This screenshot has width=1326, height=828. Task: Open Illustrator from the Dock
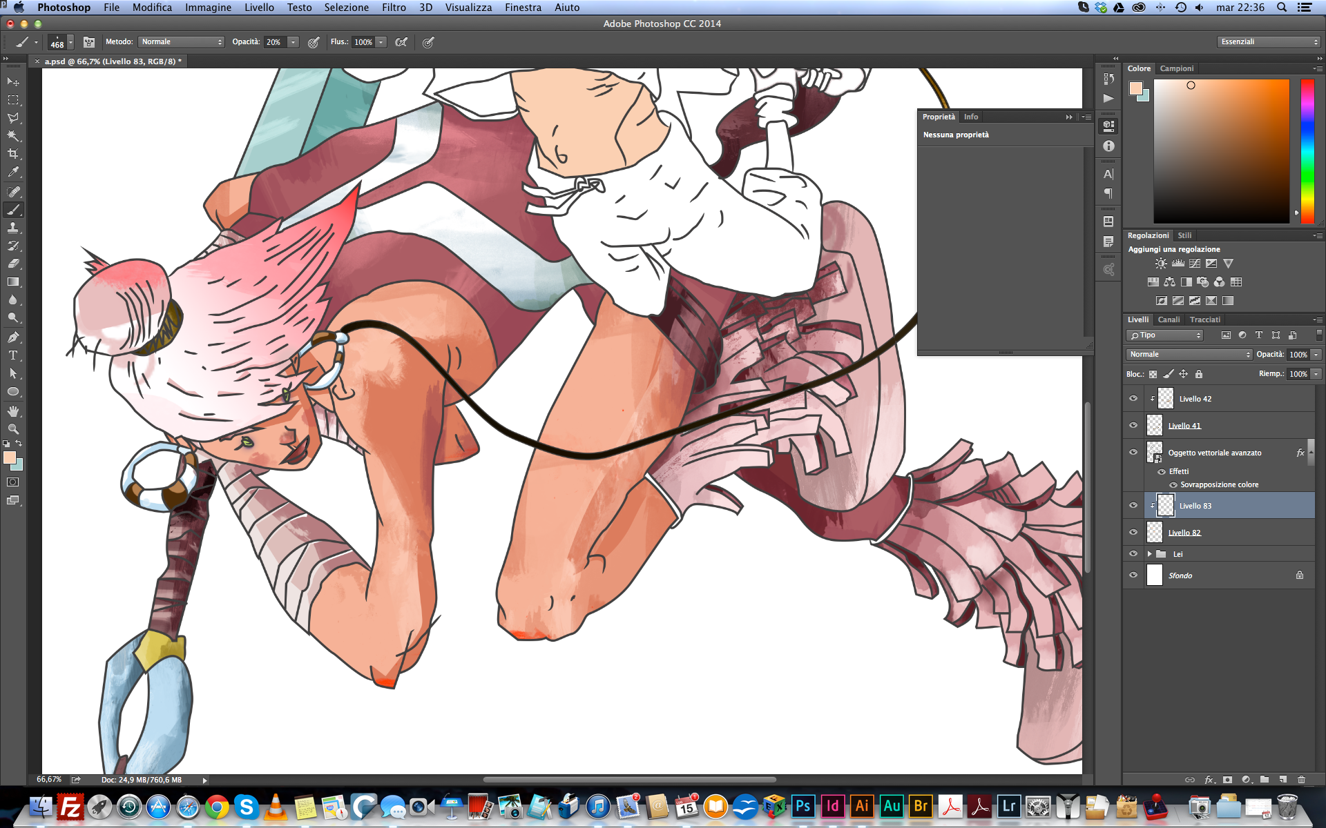point(862,806)
